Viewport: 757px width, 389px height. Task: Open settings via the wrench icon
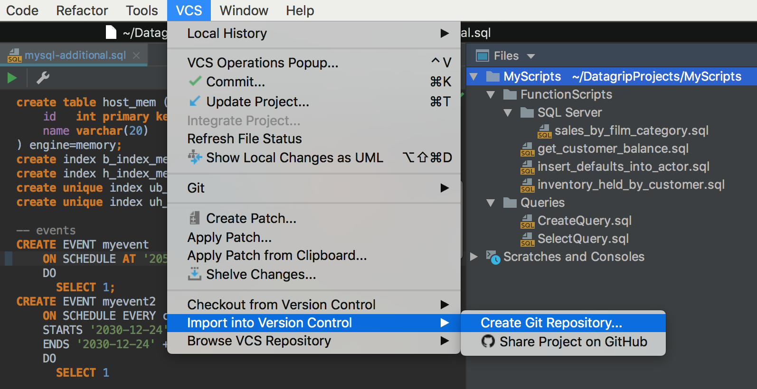pos(43,78)
